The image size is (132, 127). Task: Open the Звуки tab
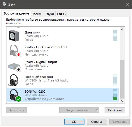(49, 14)
